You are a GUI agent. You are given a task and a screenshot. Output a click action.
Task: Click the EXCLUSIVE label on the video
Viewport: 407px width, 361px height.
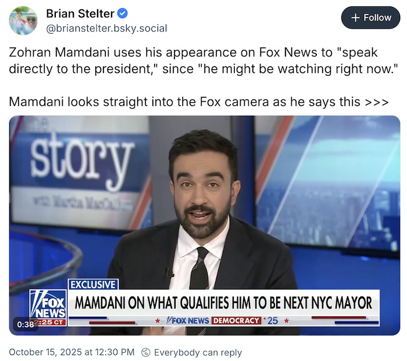(x=93, y=284)
